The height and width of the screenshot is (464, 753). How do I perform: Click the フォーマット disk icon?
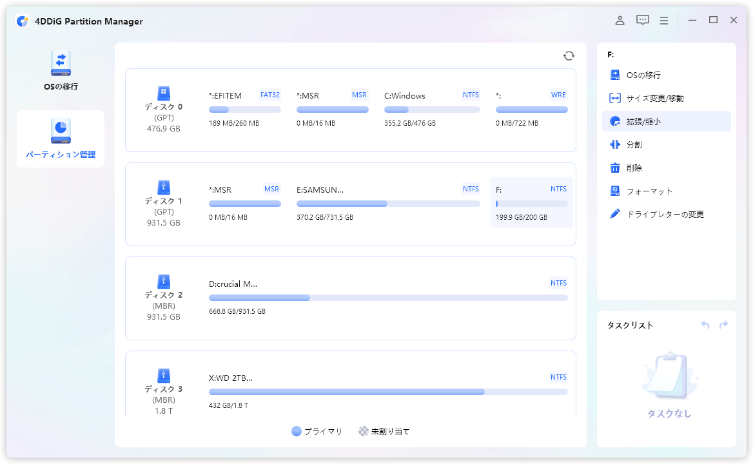[614, 191]
